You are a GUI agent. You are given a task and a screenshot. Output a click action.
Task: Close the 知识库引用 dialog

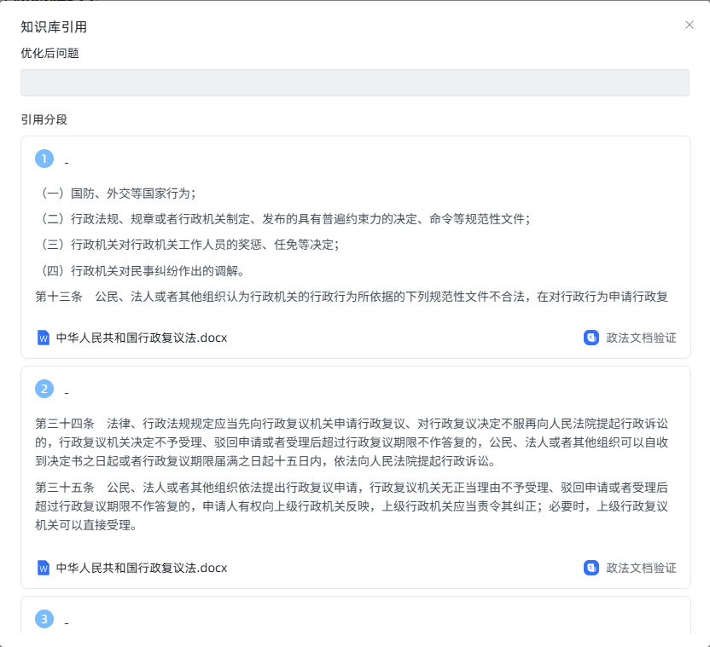pos(690,25)
